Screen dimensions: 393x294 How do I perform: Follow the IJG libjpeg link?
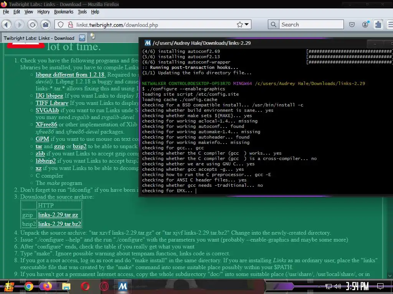coord(49,96)
